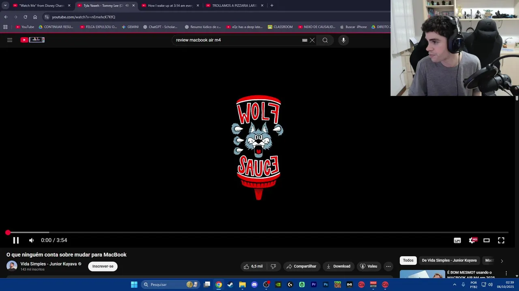Submit search with magnifier button

point(325,40)
